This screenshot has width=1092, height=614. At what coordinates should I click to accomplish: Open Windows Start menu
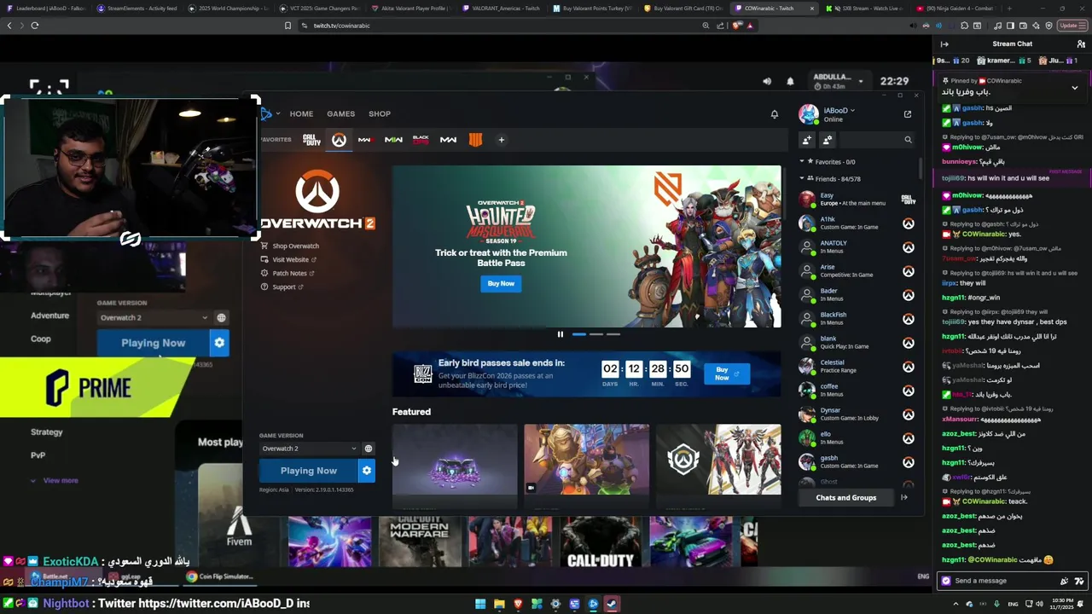[480, 605]
